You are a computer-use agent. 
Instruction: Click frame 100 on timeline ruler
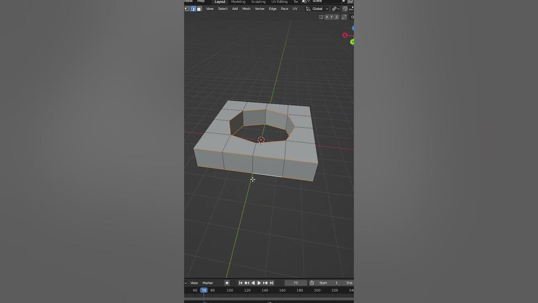coord(230,290)
